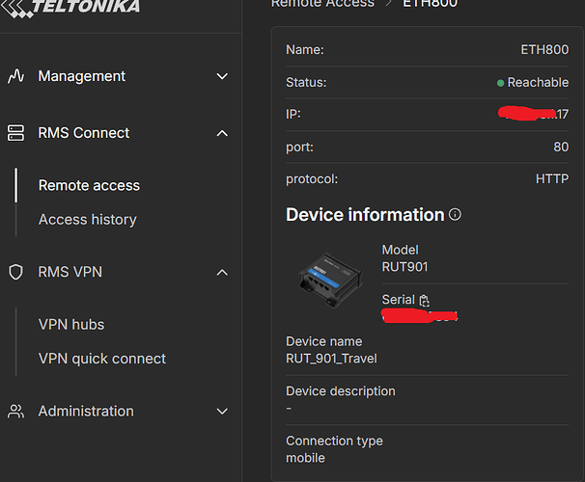
Task: Collapse the RMS VPN section chevron
Action: (222, 273)
